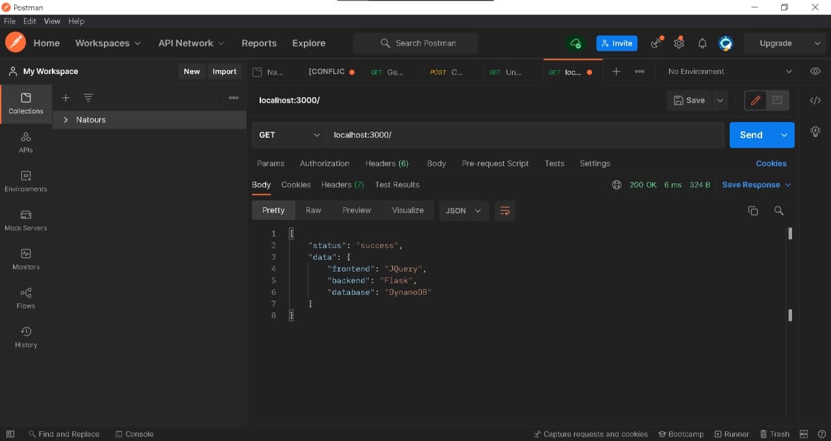Open the Flows sidebar panel
This screenshot has width=831, height=441.
(26, 299)
